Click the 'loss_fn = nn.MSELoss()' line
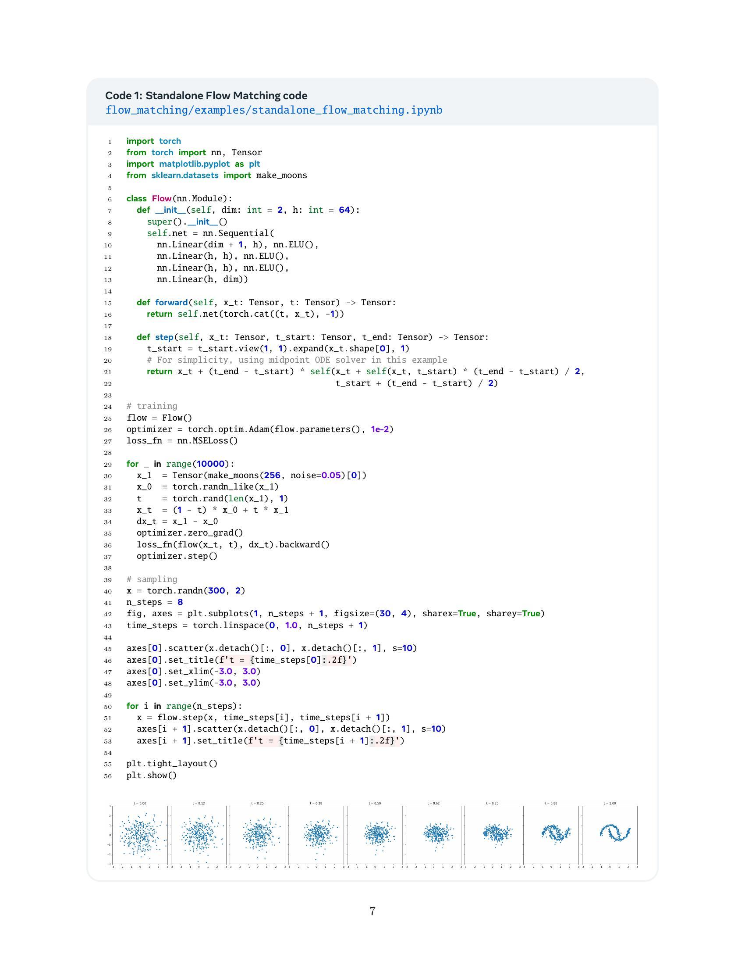The width and height of the screenshot is (745, 965). pyautogui.click(x=182, y=440)
